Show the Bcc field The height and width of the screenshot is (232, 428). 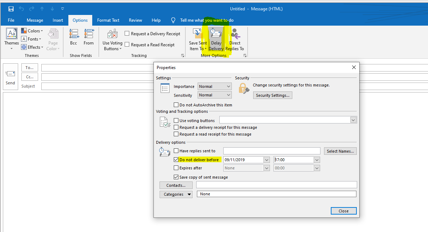73,37
